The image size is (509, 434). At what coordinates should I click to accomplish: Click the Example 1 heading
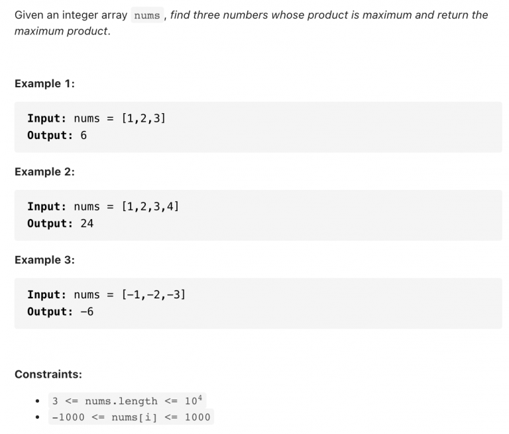[x=44, y=83]
